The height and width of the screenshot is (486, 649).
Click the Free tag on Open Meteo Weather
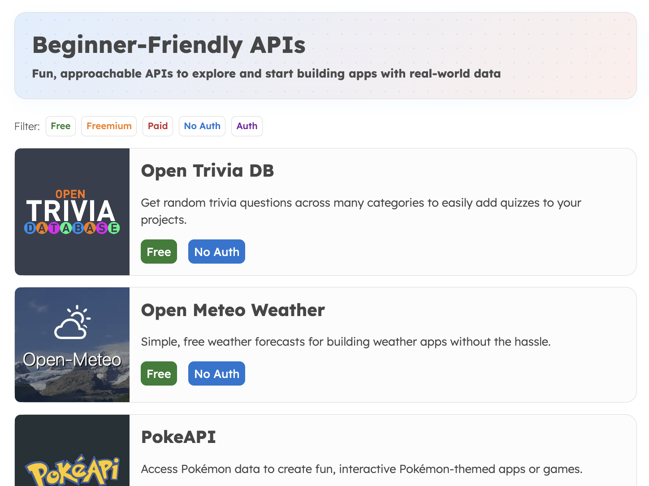tap(159, 373)
